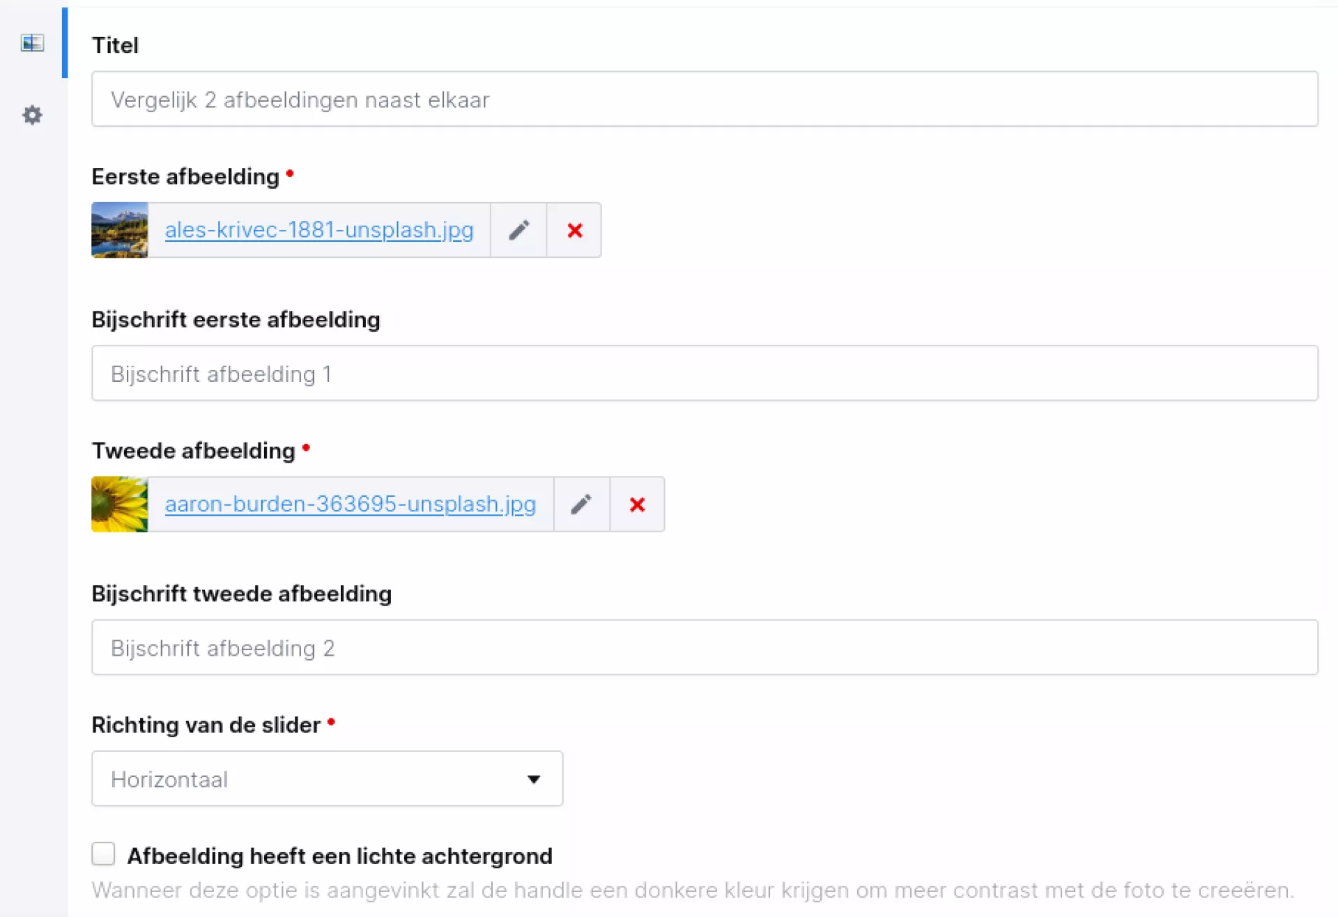Open the image comparison content tab icon
1338x917 pixels.
[x=32, y=43]
